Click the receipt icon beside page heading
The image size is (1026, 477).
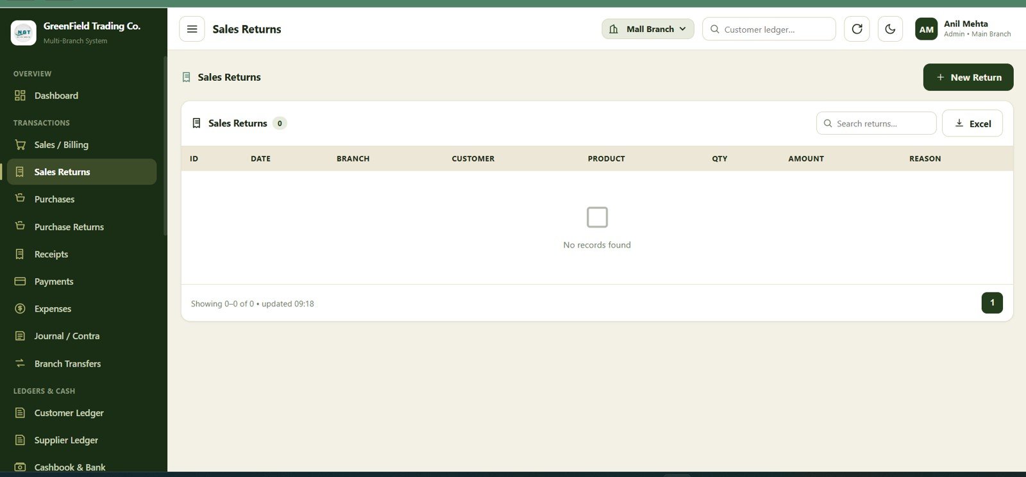click(x=186, y=77)
